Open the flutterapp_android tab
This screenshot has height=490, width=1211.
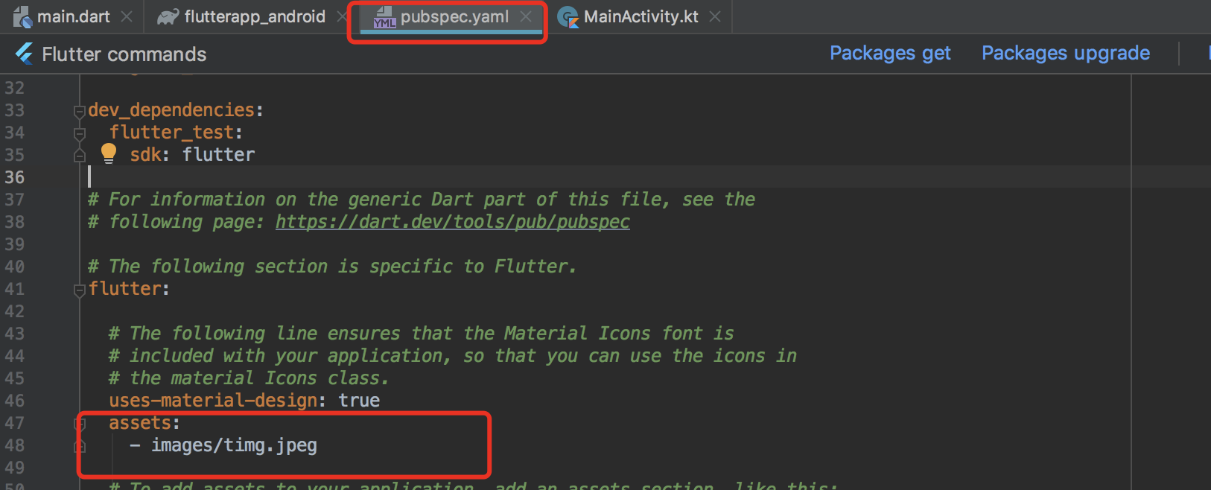[255, 16]
